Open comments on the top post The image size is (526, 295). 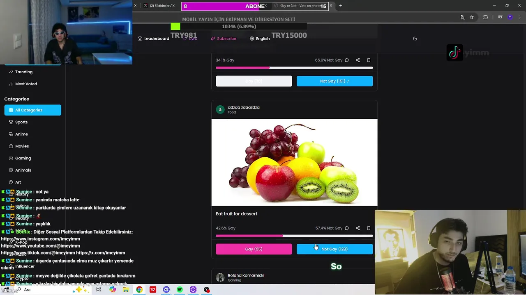(x=347, y=60)
